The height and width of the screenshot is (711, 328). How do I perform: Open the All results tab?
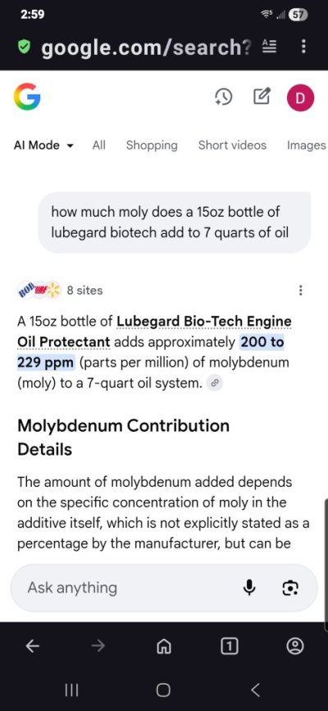pyautogui.click(x=98, y=145)
